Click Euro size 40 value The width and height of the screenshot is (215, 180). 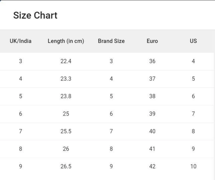point(152,131)
